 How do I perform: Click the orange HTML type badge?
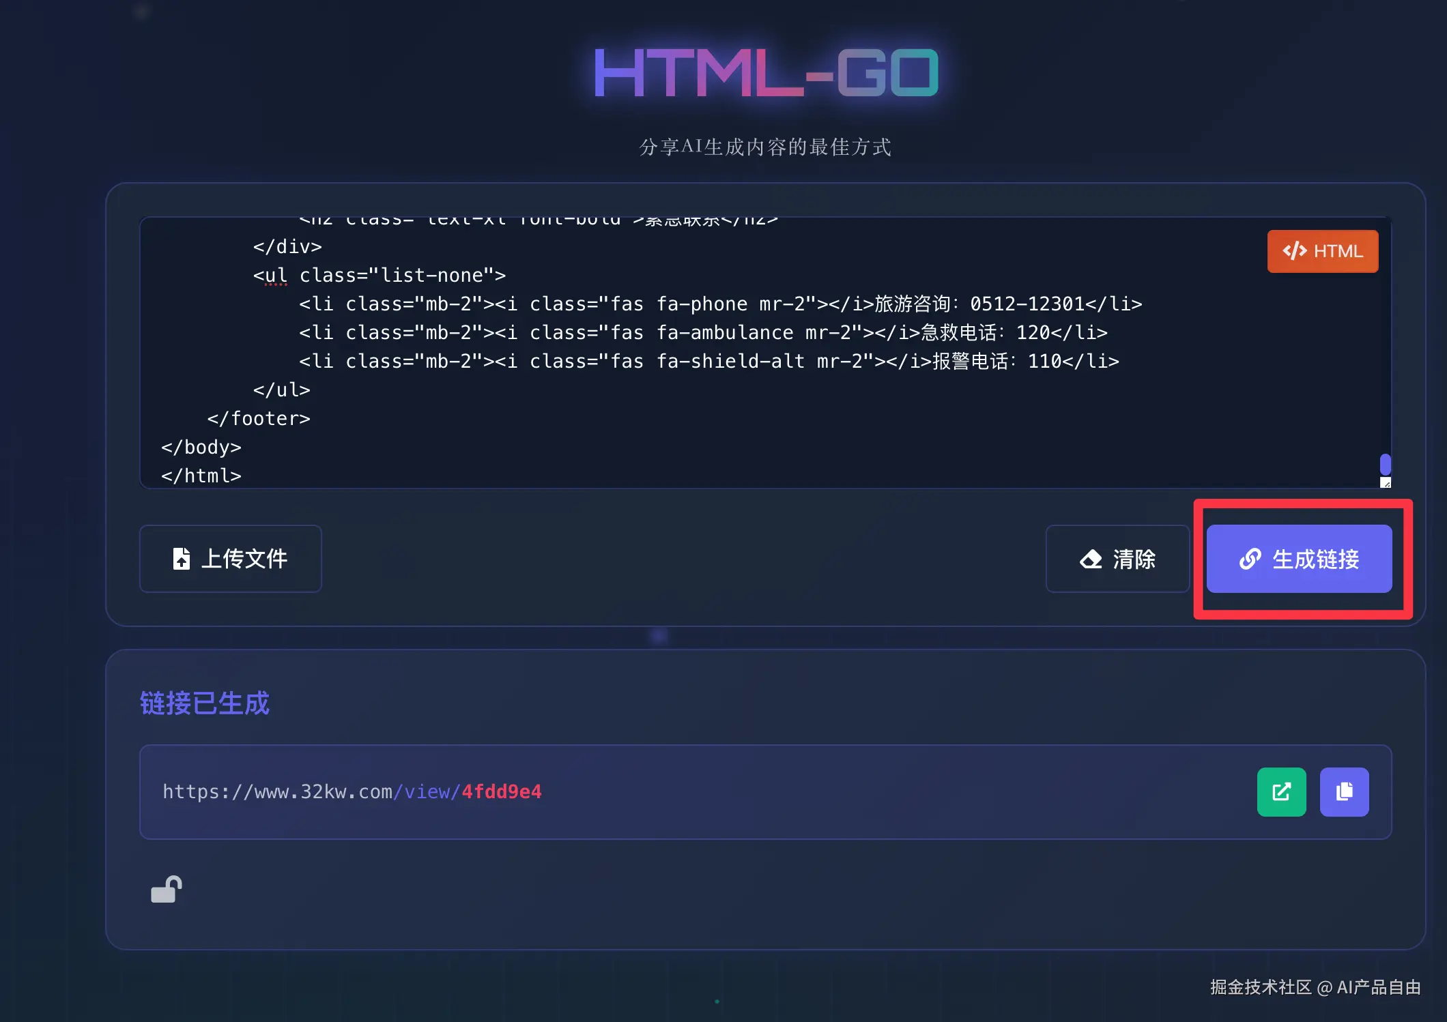click(1322, 251)
